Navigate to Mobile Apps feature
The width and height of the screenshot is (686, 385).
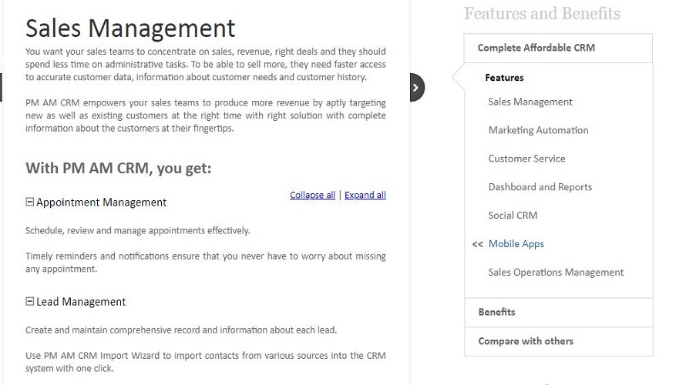(x=516, y=244)
